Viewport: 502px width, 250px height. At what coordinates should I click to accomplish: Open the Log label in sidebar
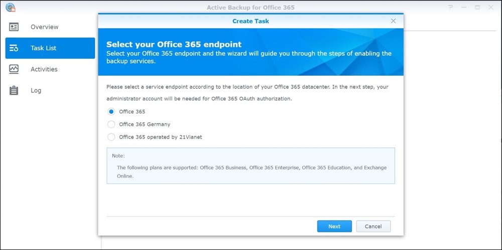point(36,90)
